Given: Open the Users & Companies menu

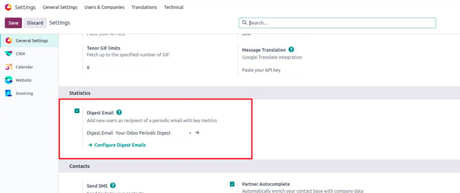Looking at the screenshot, I should [104, 7].
